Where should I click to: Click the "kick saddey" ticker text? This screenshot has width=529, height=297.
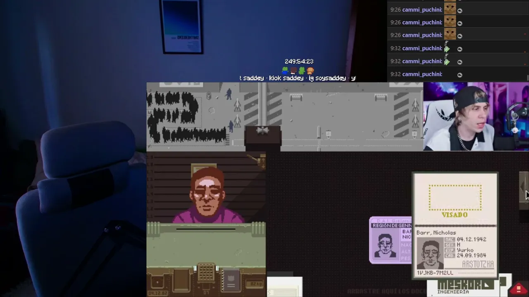tap(286, 78)
